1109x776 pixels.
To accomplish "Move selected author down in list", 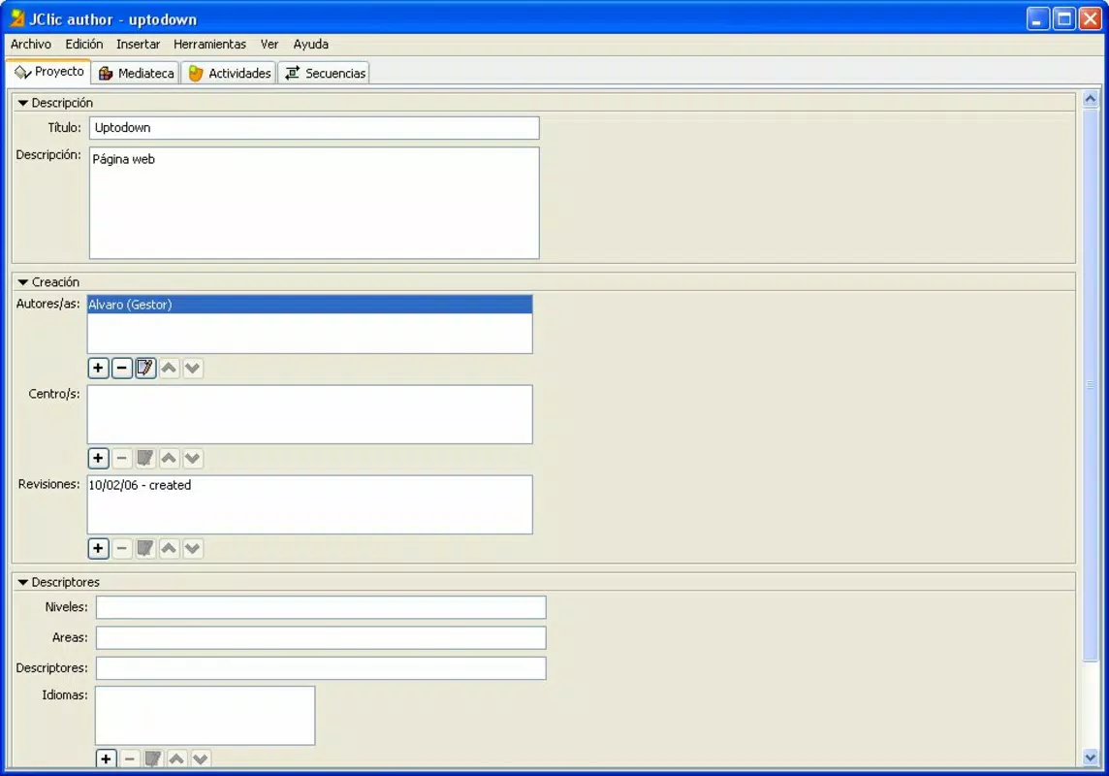I will (192, 368).
